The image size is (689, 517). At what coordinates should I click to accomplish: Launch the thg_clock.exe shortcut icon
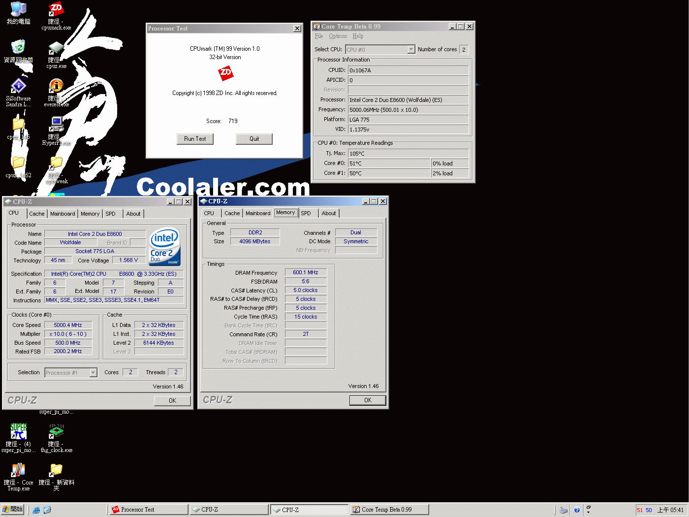(x=56, y=438)
